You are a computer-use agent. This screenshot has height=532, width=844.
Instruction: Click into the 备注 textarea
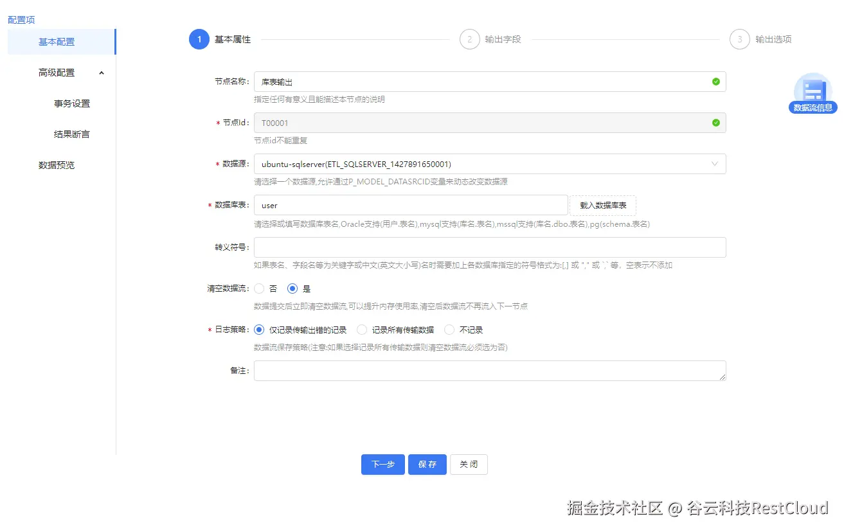coord(490,371)
